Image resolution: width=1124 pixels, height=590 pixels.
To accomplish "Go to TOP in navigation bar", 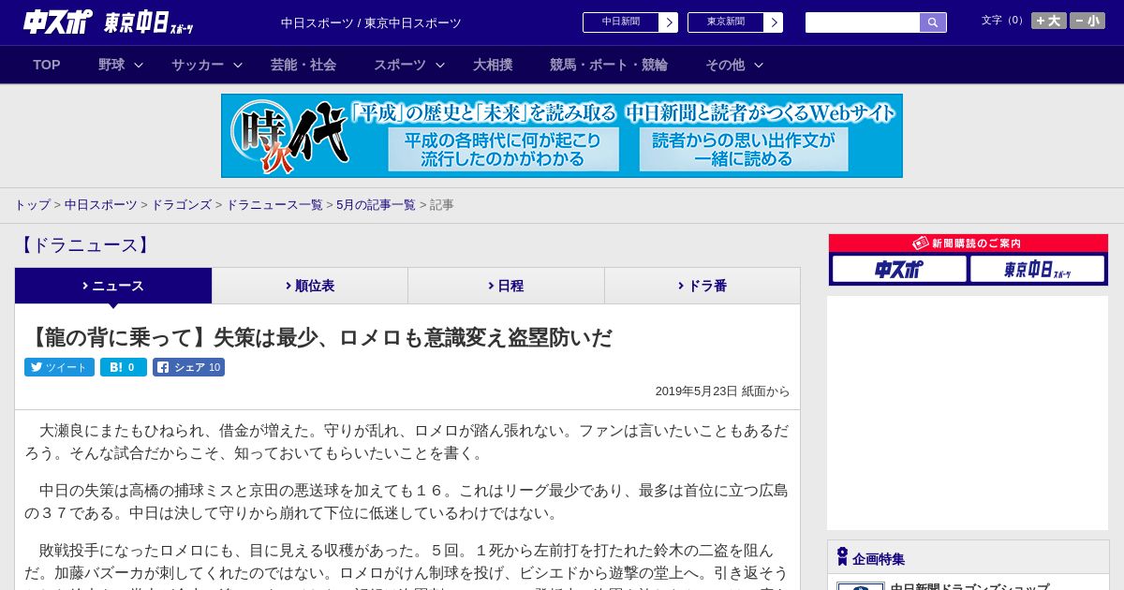I will pyautogui.click(x=47, y=65).
